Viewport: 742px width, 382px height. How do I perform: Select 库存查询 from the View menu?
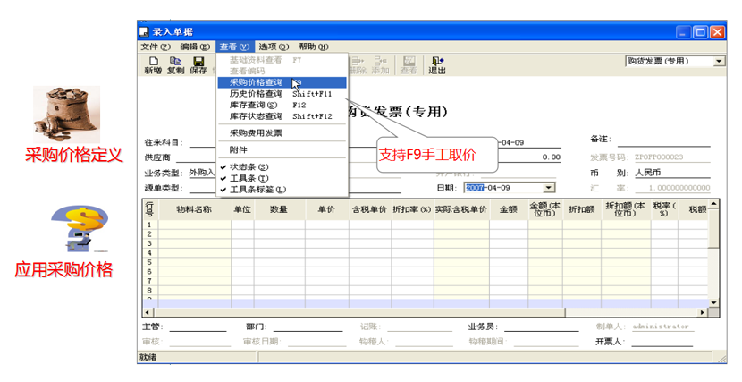pyautogui.click(x=248, y=105)
